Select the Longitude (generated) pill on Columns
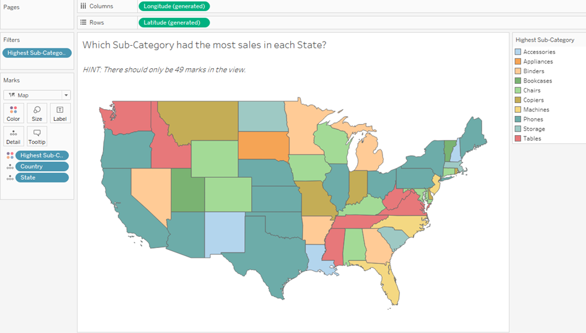The height and width of the screenshot is (333, 586). pos(174,6)
